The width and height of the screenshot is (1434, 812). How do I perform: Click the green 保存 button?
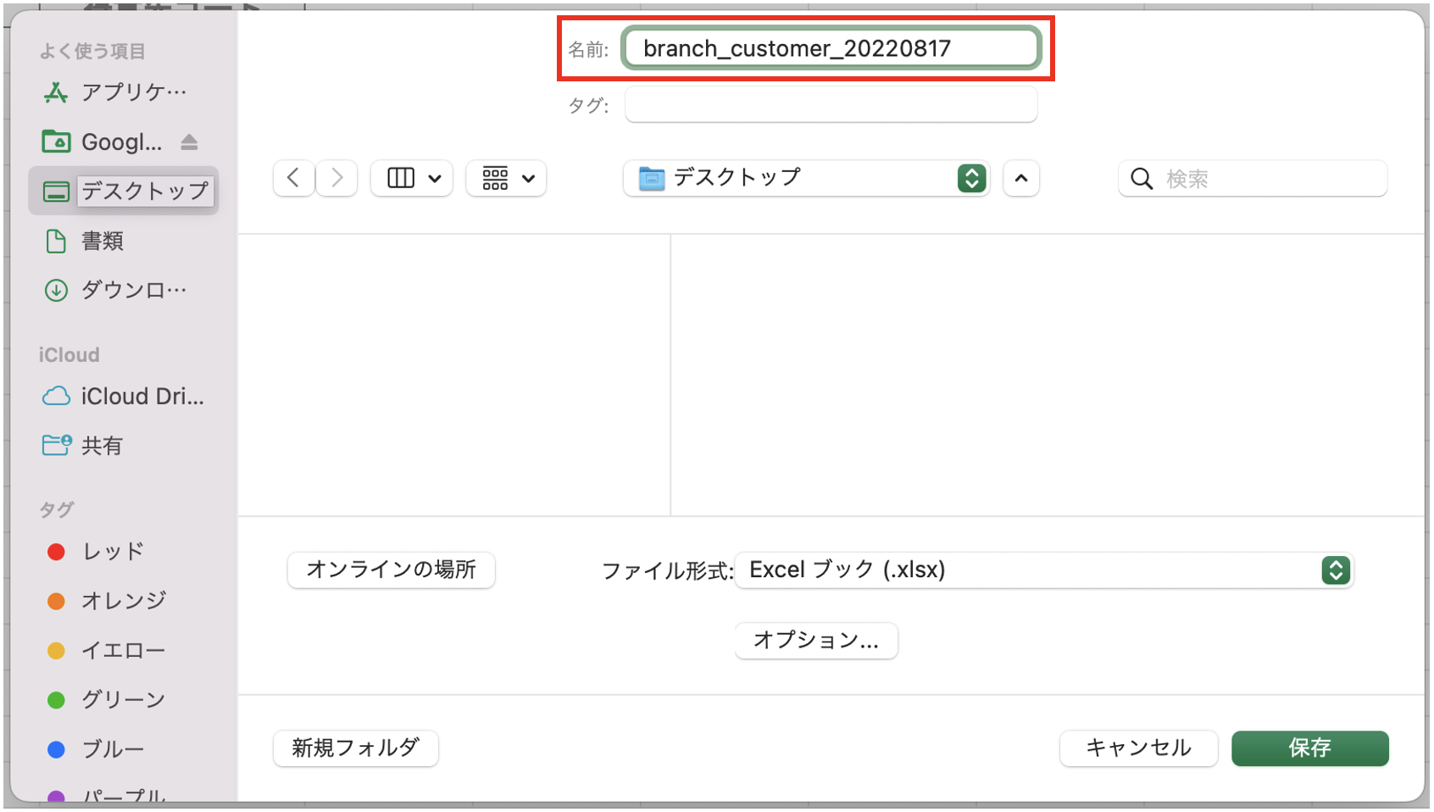coord(1310,748)
